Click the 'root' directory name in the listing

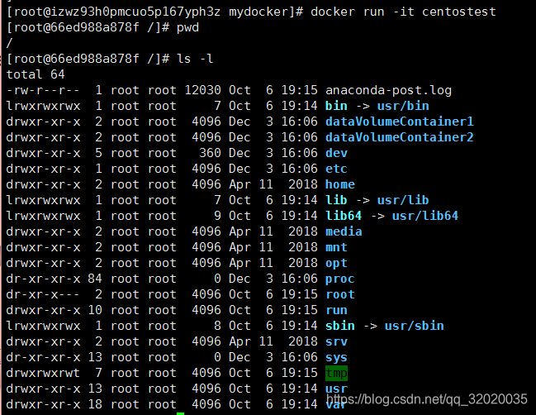[340, 295]
